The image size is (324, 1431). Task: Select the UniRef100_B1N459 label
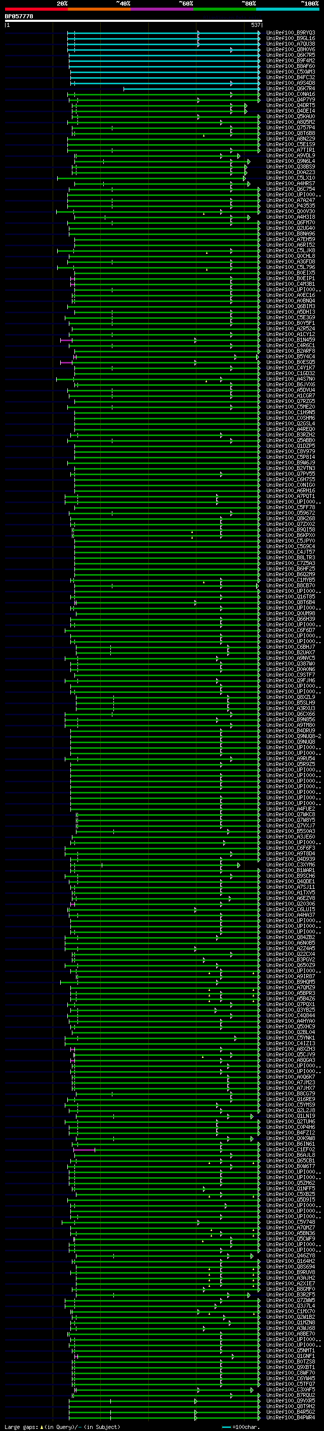pos(291,340)
